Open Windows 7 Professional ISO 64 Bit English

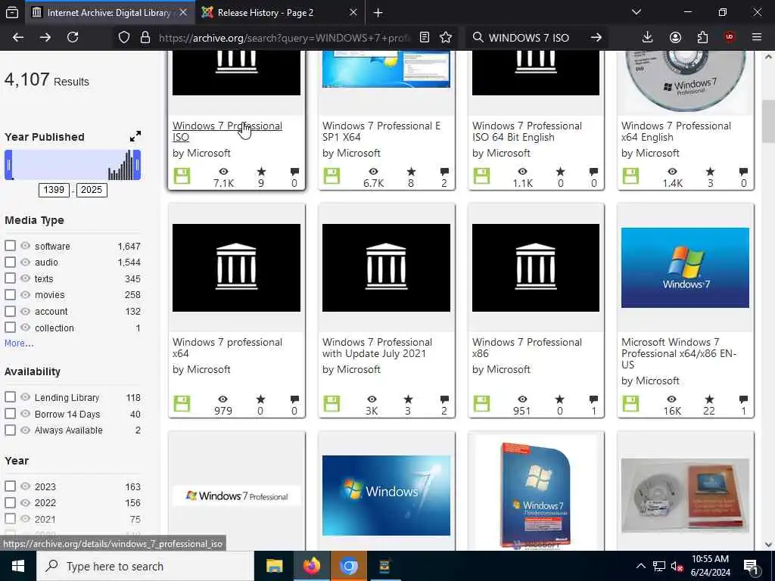pos(527,132)
